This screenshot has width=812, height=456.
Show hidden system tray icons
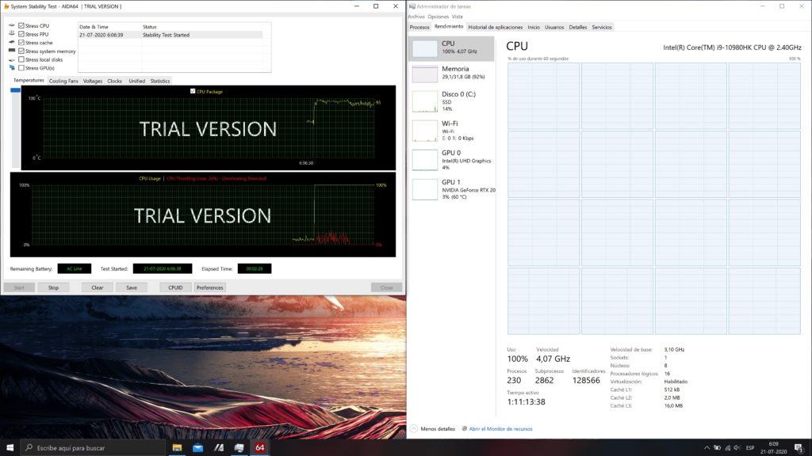(x=707, y=448)
